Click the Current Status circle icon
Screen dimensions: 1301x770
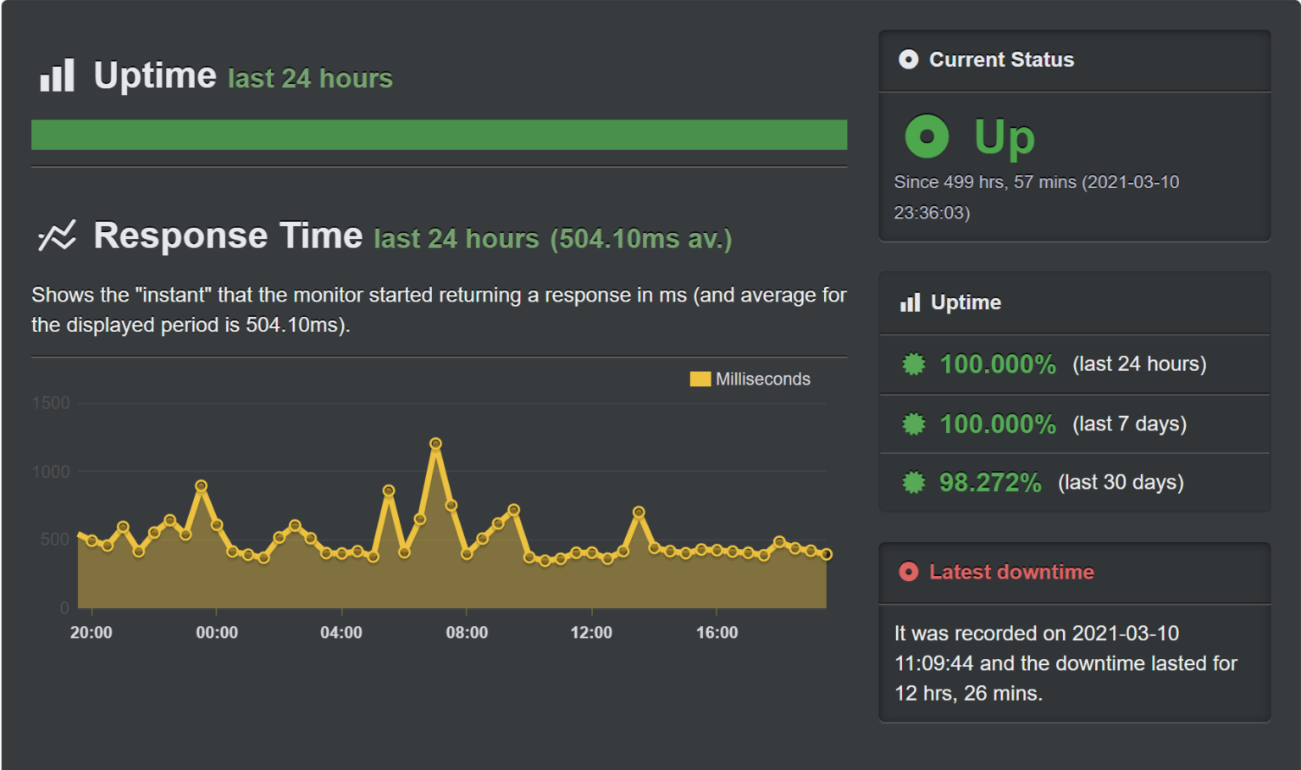pos(908,59)
